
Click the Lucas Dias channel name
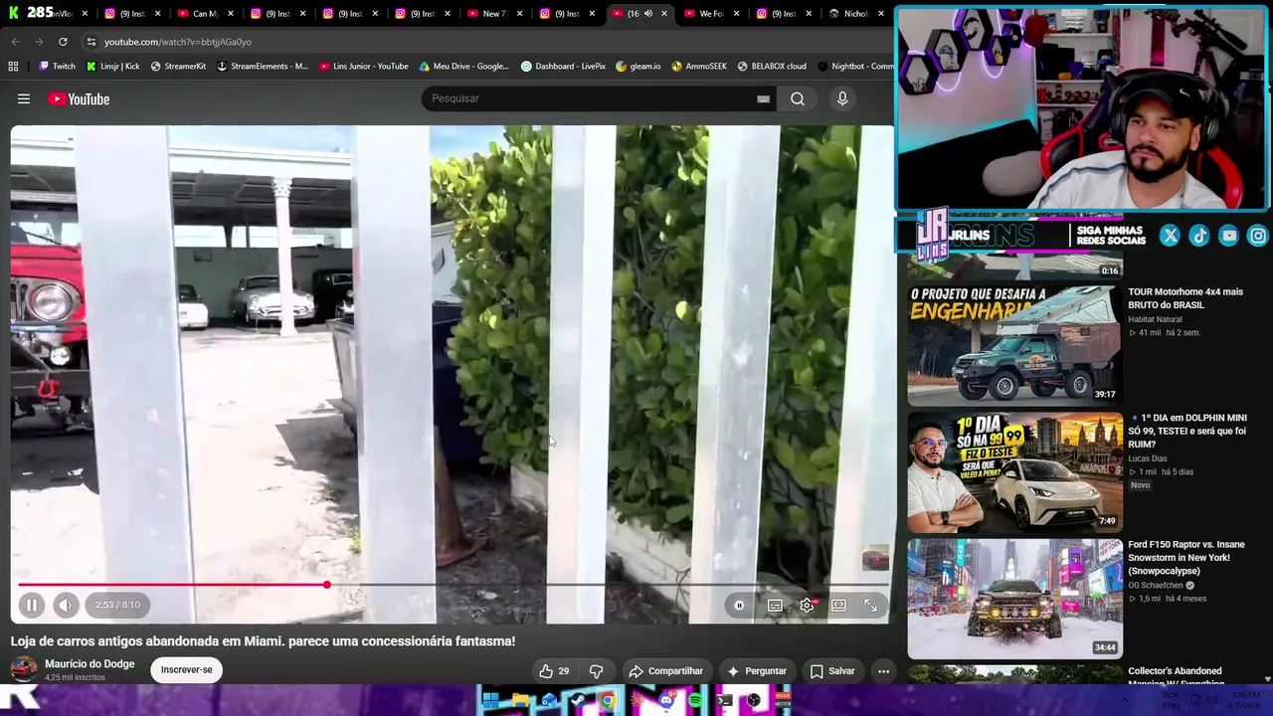point(1147,458)
